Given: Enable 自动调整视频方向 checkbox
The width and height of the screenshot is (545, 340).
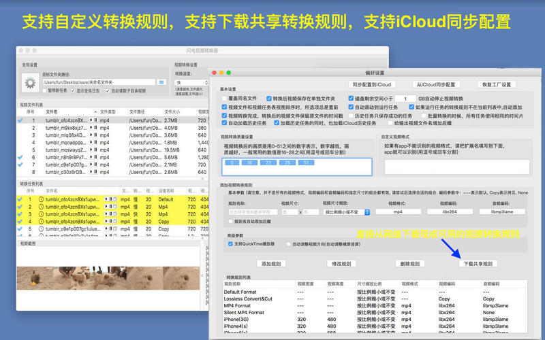Looking at the screenshot, I should 288,244.
